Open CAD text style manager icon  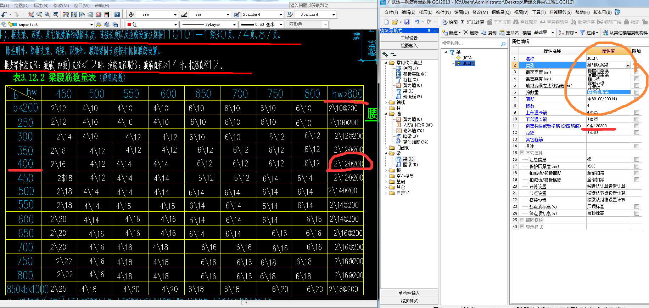[x=132, y=15]
